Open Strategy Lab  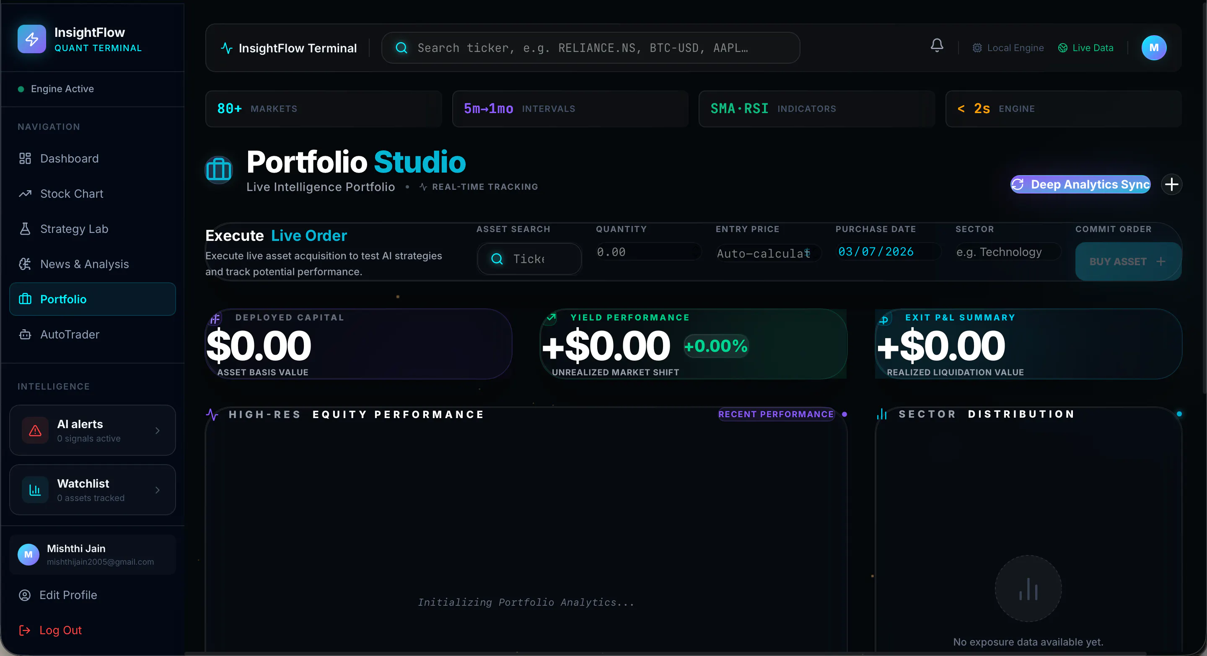click(92, 228)
